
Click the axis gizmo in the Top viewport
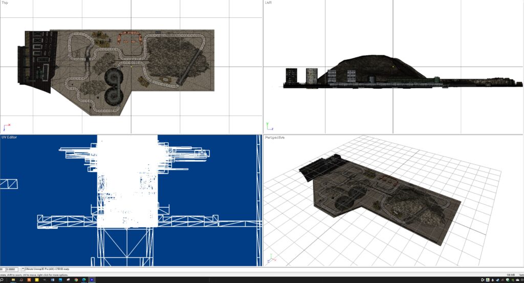pyautogui.click(x=6, y=127)
